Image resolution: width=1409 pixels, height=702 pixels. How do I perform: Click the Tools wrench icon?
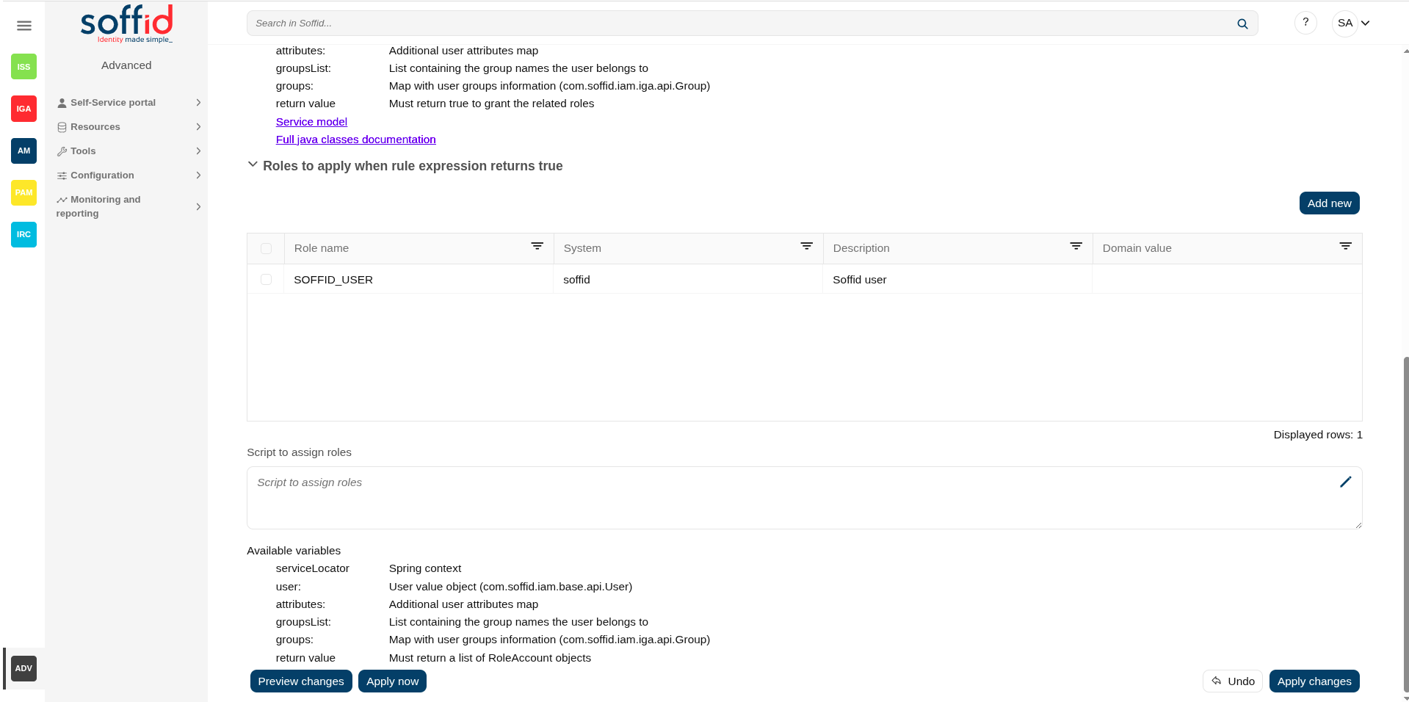click(62, 151)
